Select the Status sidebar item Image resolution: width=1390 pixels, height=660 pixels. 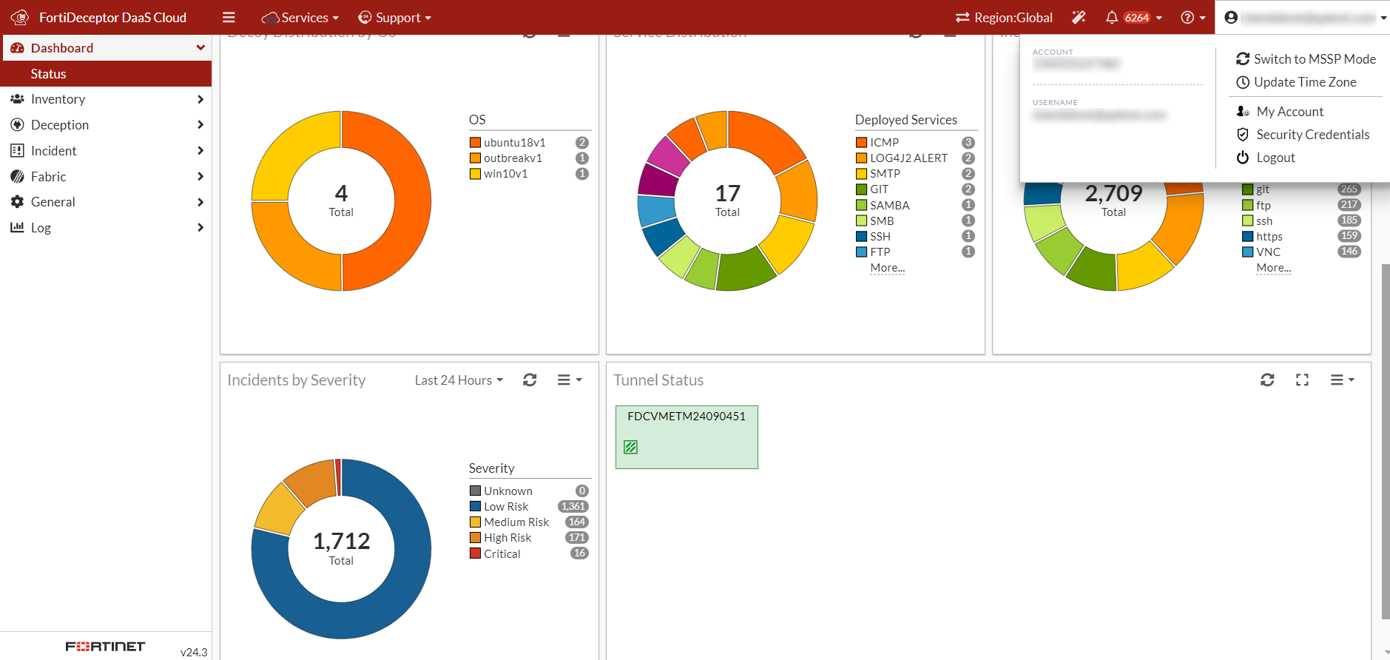click(x=106, y=74)
